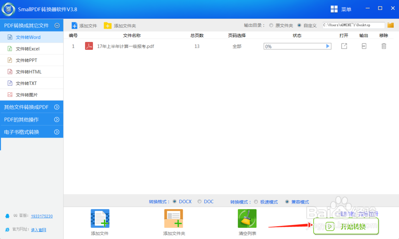
Task: Open the 文件转Excel menu item
Action: point(32,49)
